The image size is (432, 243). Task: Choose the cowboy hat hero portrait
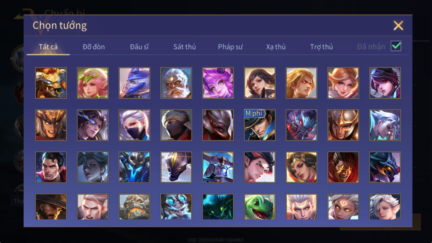(x=51, y=207)
